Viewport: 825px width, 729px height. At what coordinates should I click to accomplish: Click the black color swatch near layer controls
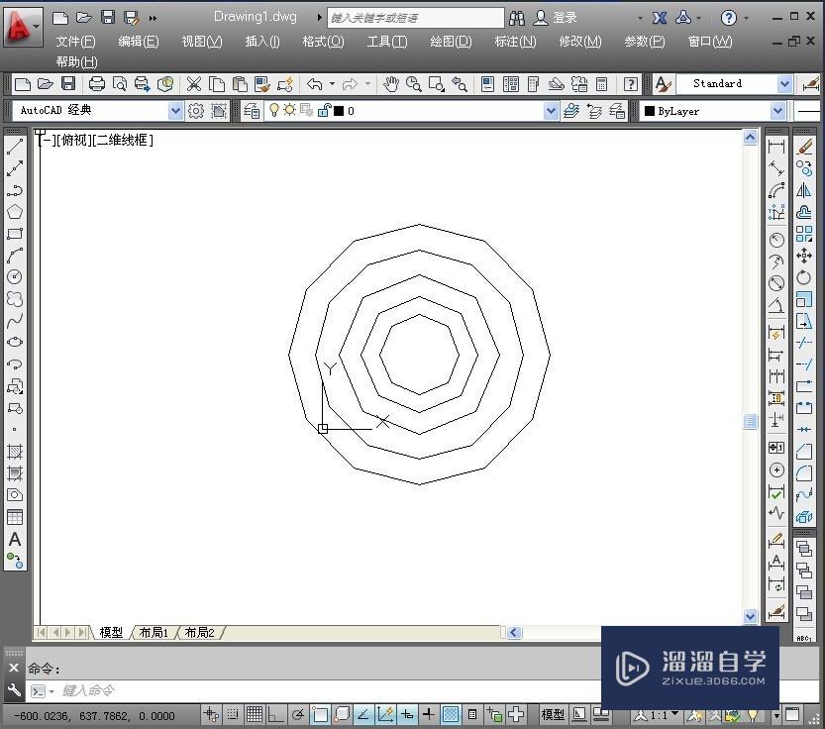pyautogui.click(x=338, y=110)
